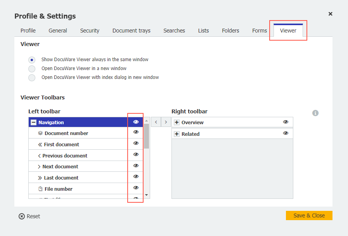Image resolution: width=348 pixels, height=236 pixels.
Task: Click the Save & Close button
Action: (x=309, y=215)
